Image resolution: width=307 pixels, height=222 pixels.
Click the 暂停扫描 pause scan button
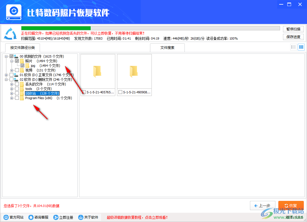[293, 29]
